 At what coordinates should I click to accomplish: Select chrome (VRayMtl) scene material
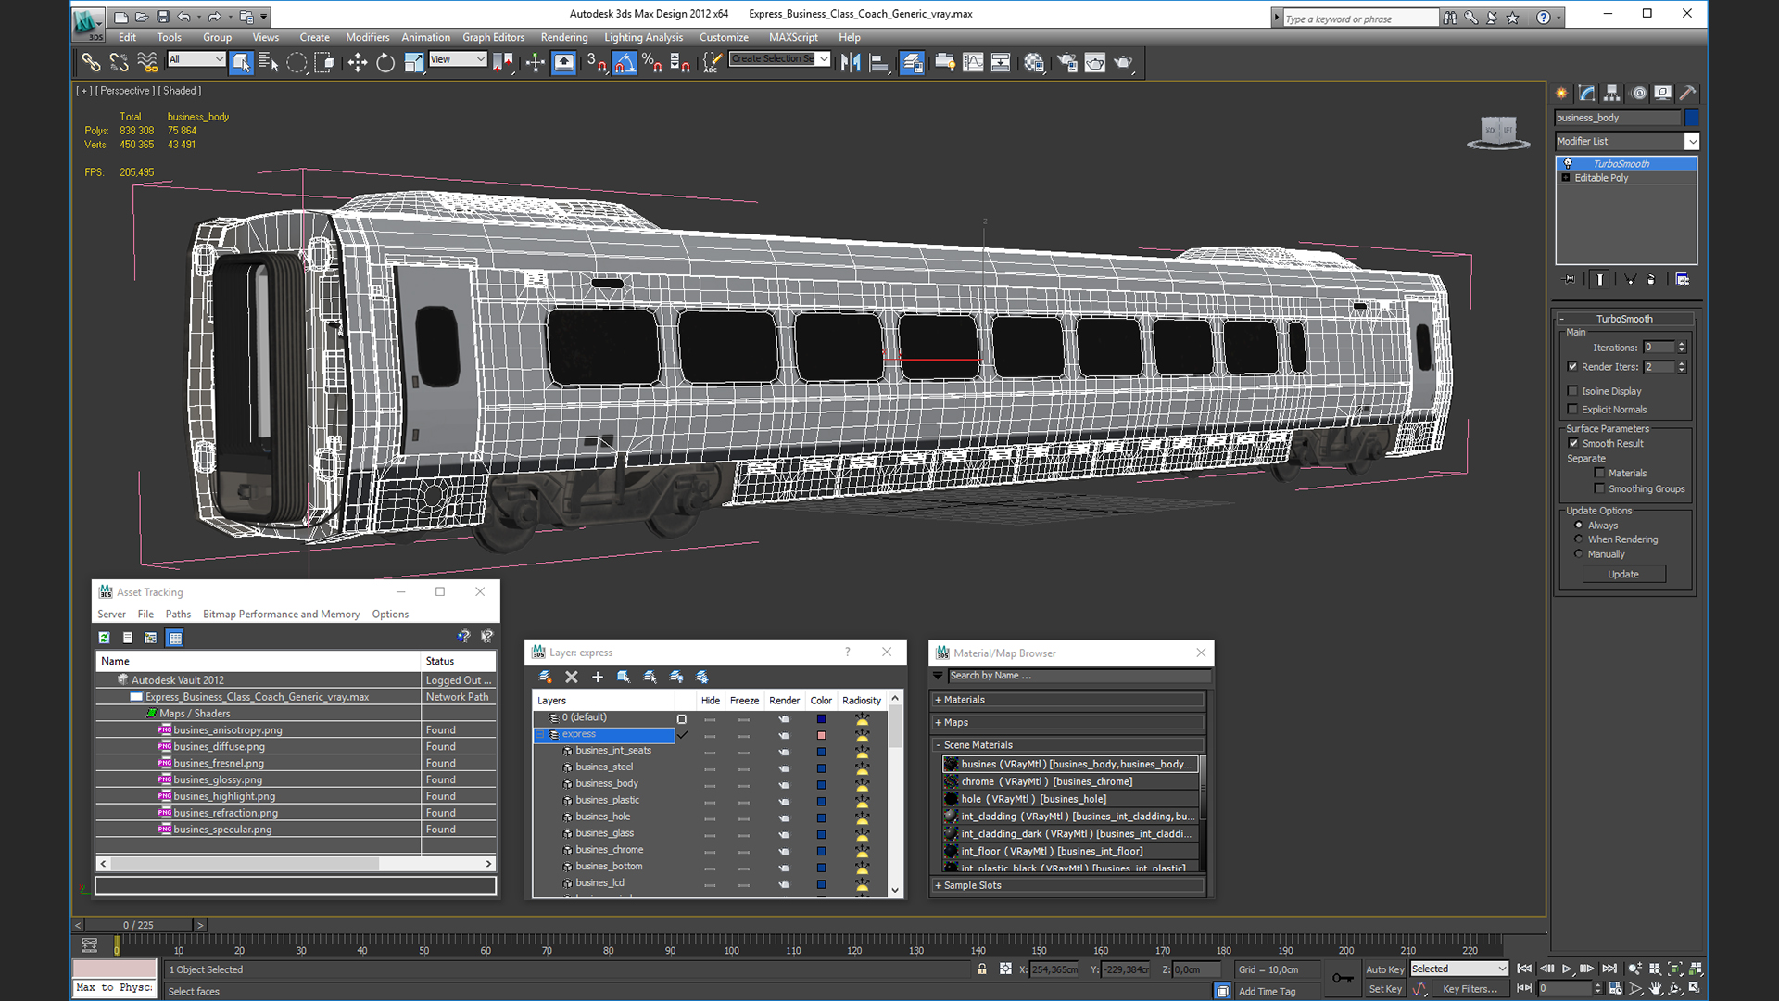pos(1071,781)
